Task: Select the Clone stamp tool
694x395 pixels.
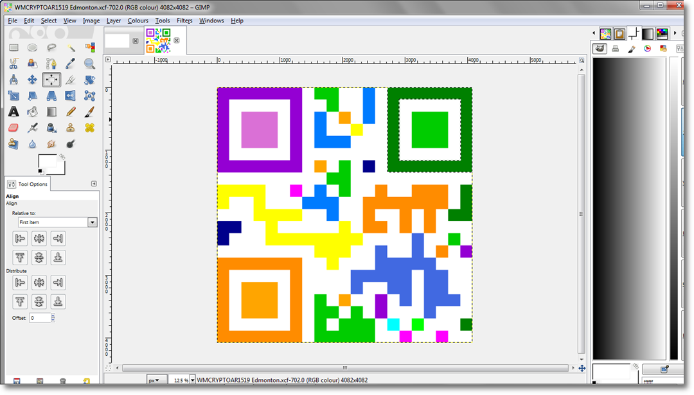Action: [x=71, y=128]
